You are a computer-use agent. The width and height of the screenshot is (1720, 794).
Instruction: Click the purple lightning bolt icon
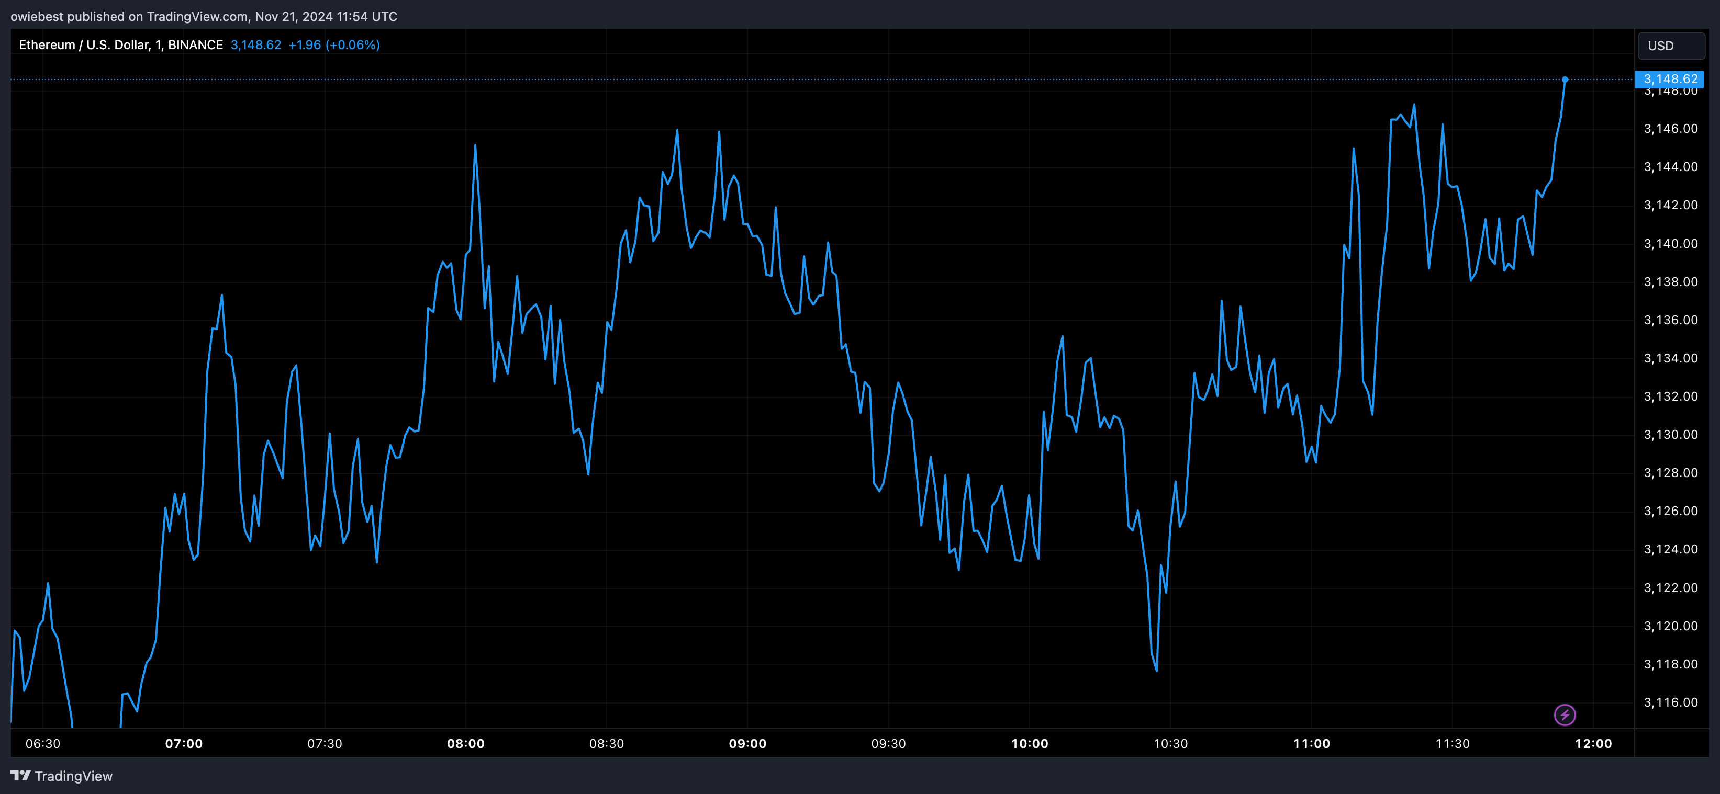1565,714
